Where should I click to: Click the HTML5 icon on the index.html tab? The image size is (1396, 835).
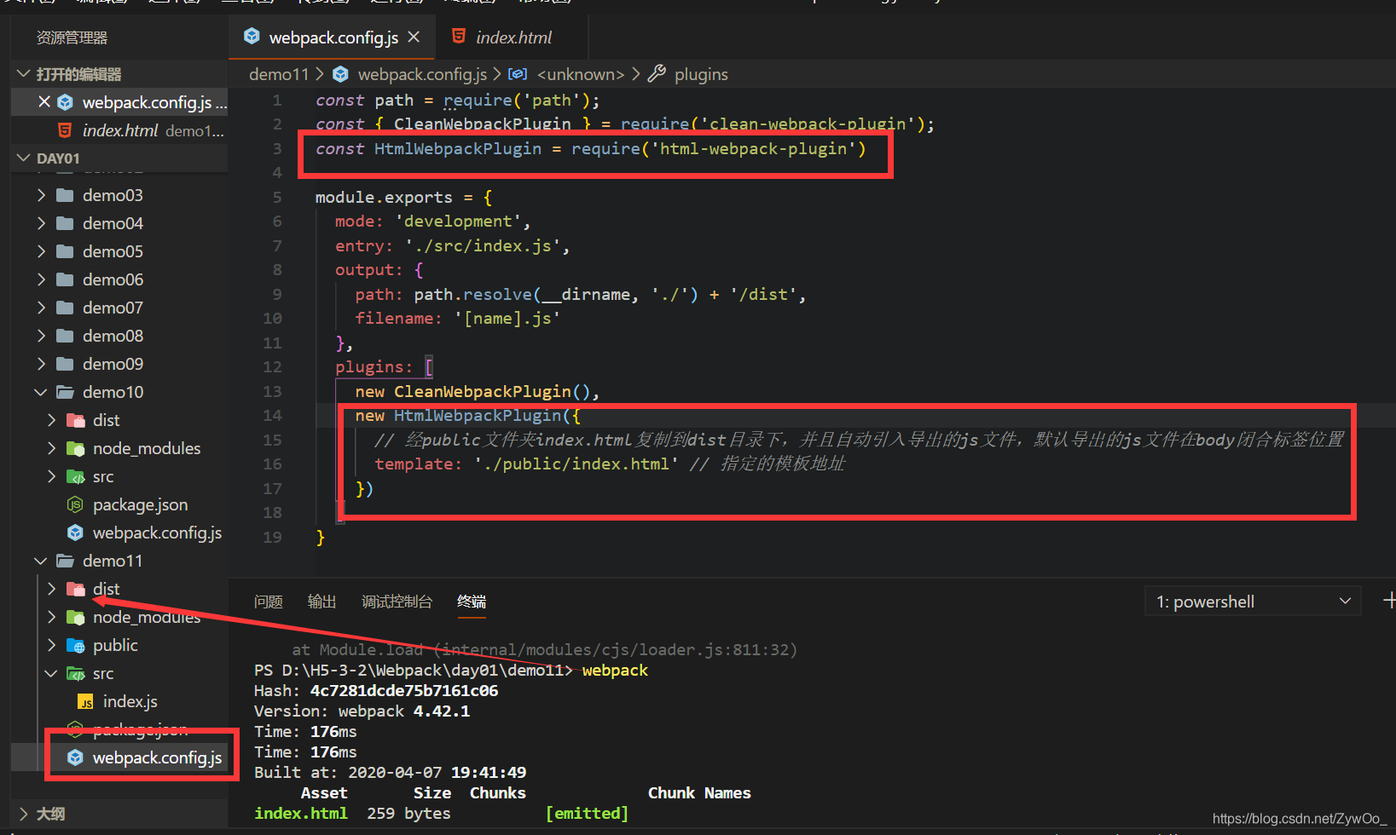coord(459,37)
